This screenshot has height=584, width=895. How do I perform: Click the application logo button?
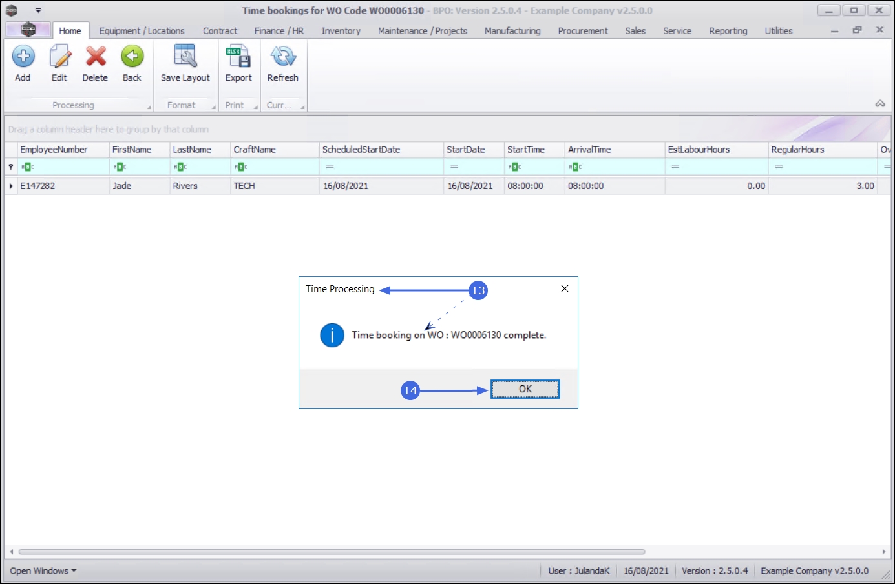[x=28, y=30]
